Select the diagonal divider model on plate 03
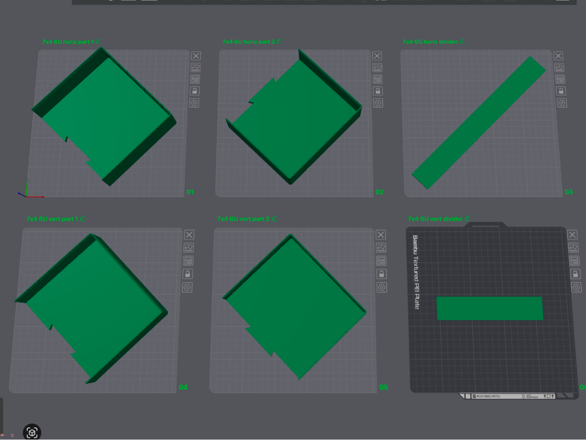Screen dimensions: 586x440 click(479, 122)
